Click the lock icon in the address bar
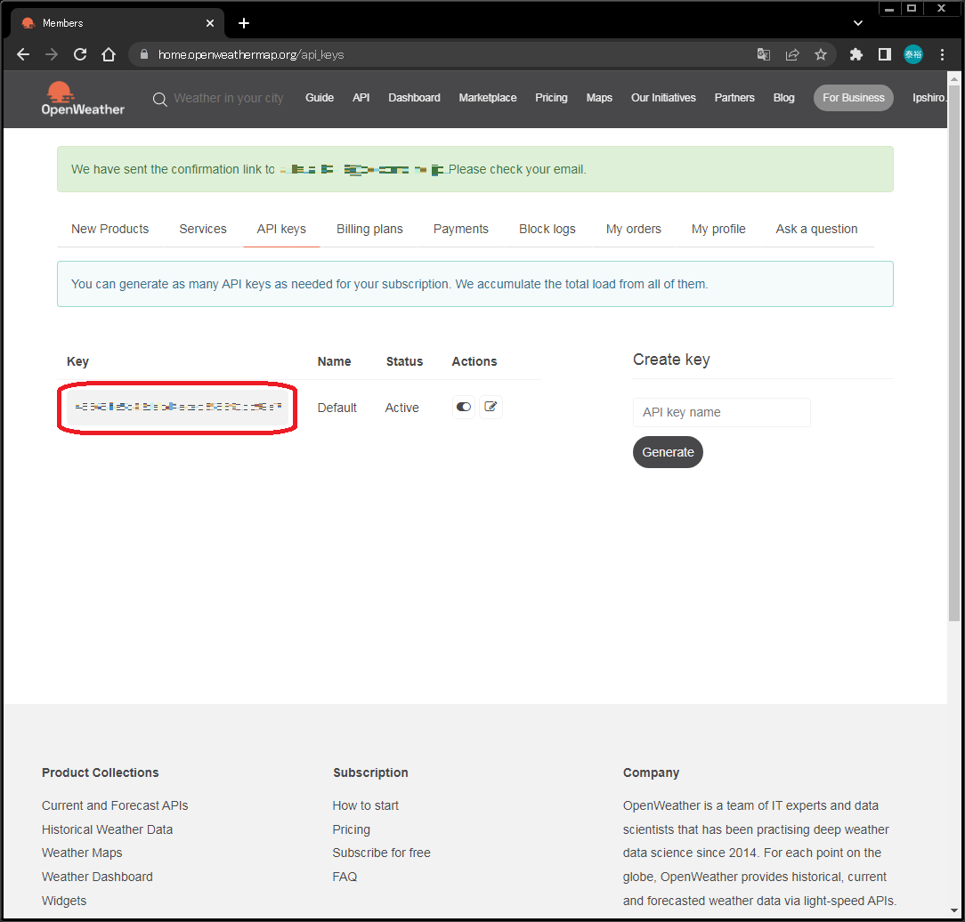 pos(144,55)
